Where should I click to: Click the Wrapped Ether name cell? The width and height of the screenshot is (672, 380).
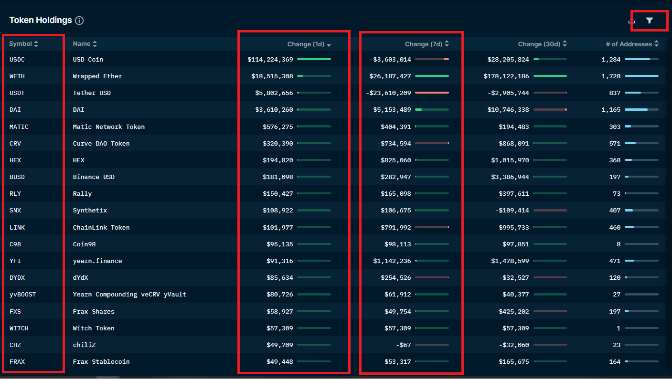(x=97, y=76)
